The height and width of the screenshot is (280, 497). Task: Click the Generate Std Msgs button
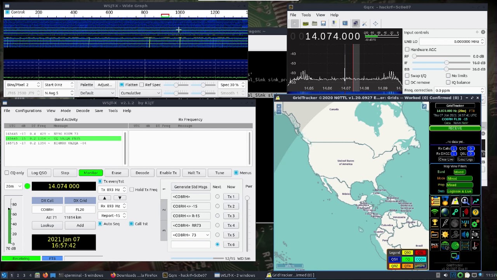pyautogui.click(x=190, y=187)
